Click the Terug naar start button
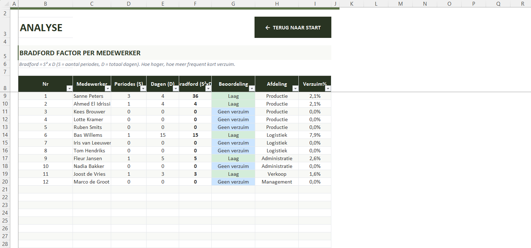Image resolution: width=531 pixels, height=248 pixels. pos(293,27)
